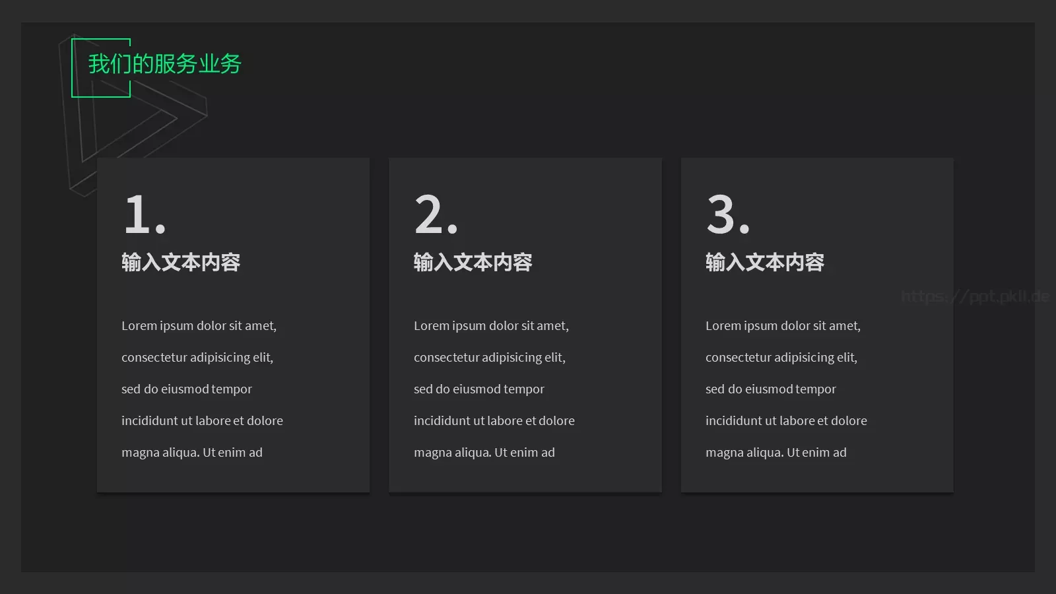Viewport: 1056px width, 594px height.
Task: Click 'Lorem ipsum dolor sit amet,' in card 1
Action: pyautogui.click(x=199, y=325)
